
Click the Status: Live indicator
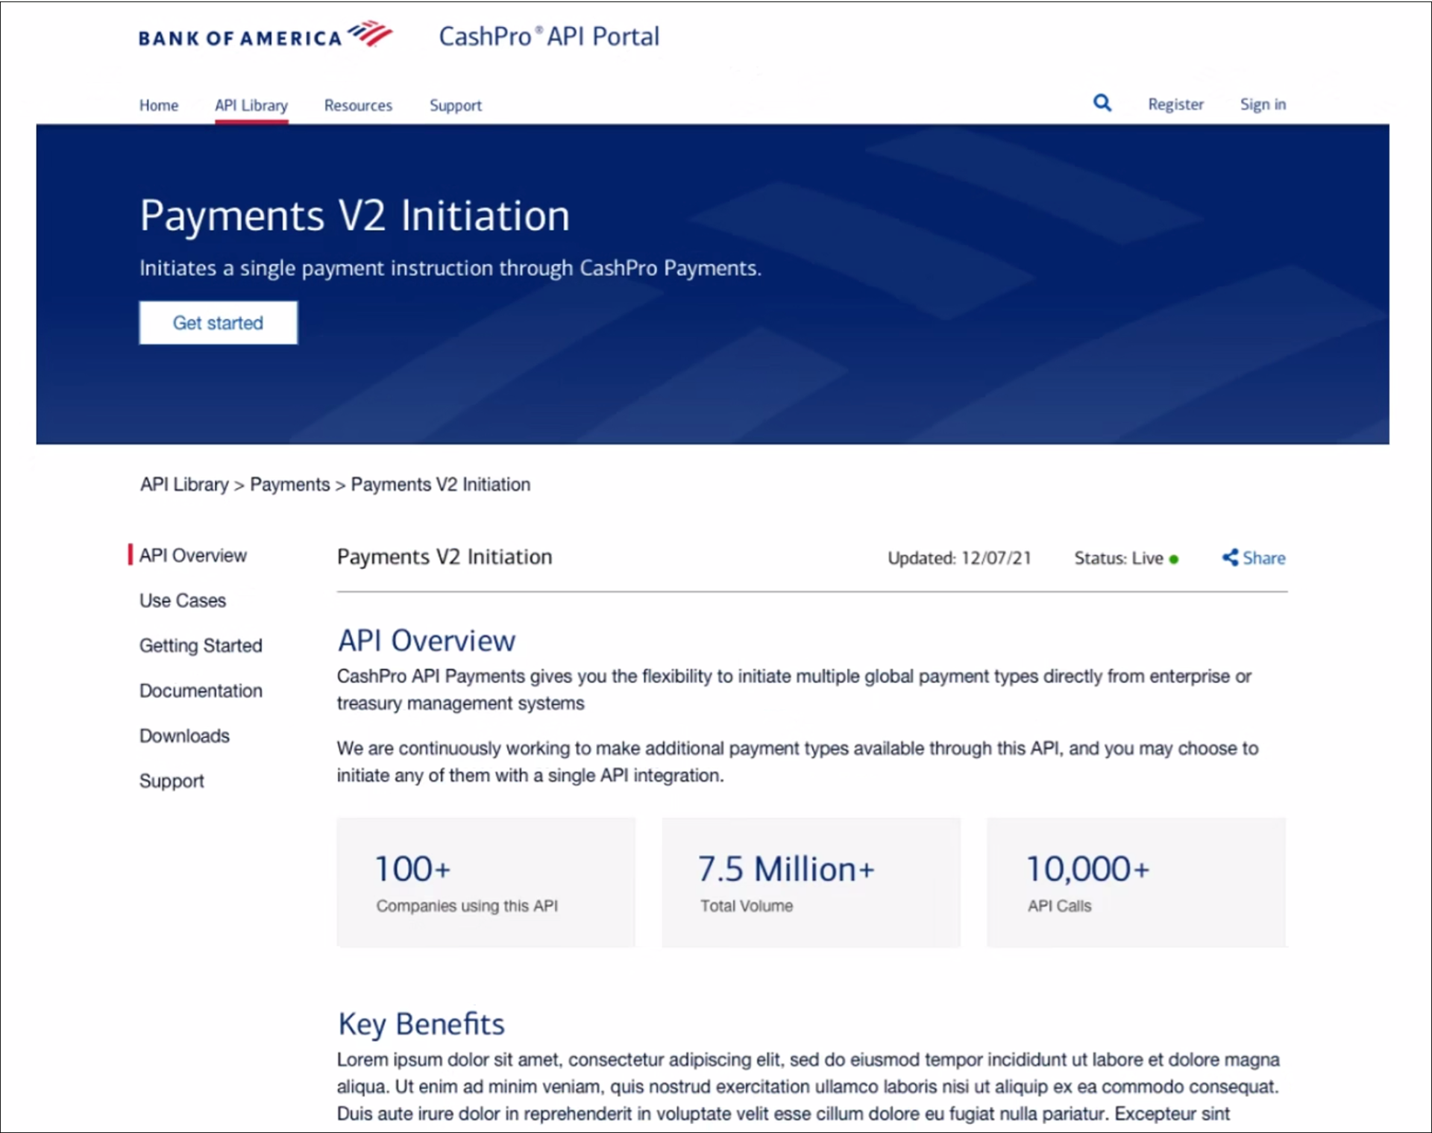pyautogui.click(x=1126, y=559)
